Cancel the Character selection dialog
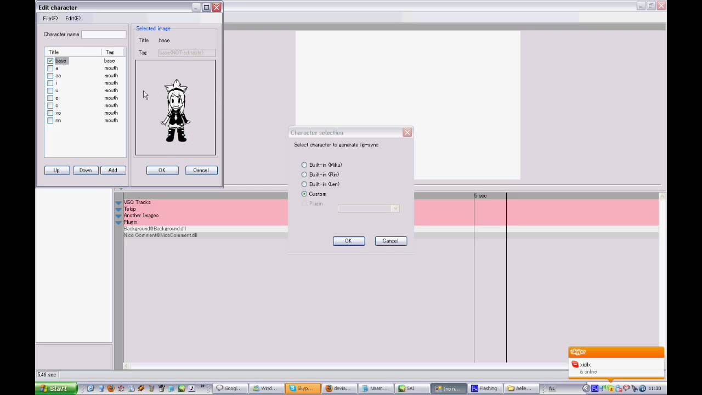 pos(391,241)
